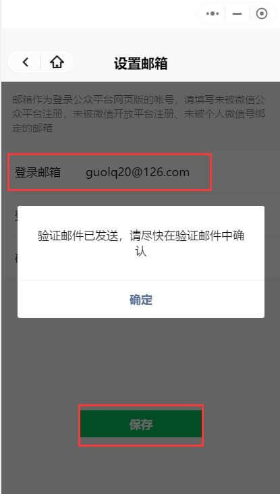Click the 认 line end of dialog message

[x=141, y=252]
